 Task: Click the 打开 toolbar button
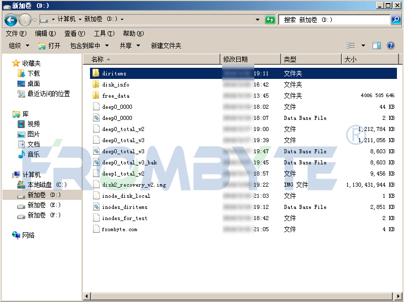pyautogui.click(x=49, y=46)
